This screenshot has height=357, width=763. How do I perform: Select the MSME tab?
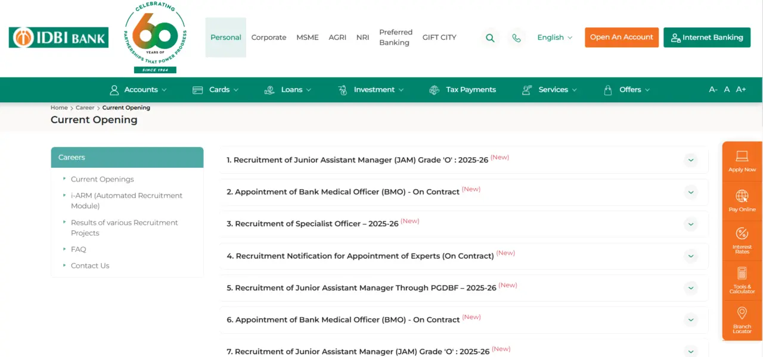click(308, 37)
